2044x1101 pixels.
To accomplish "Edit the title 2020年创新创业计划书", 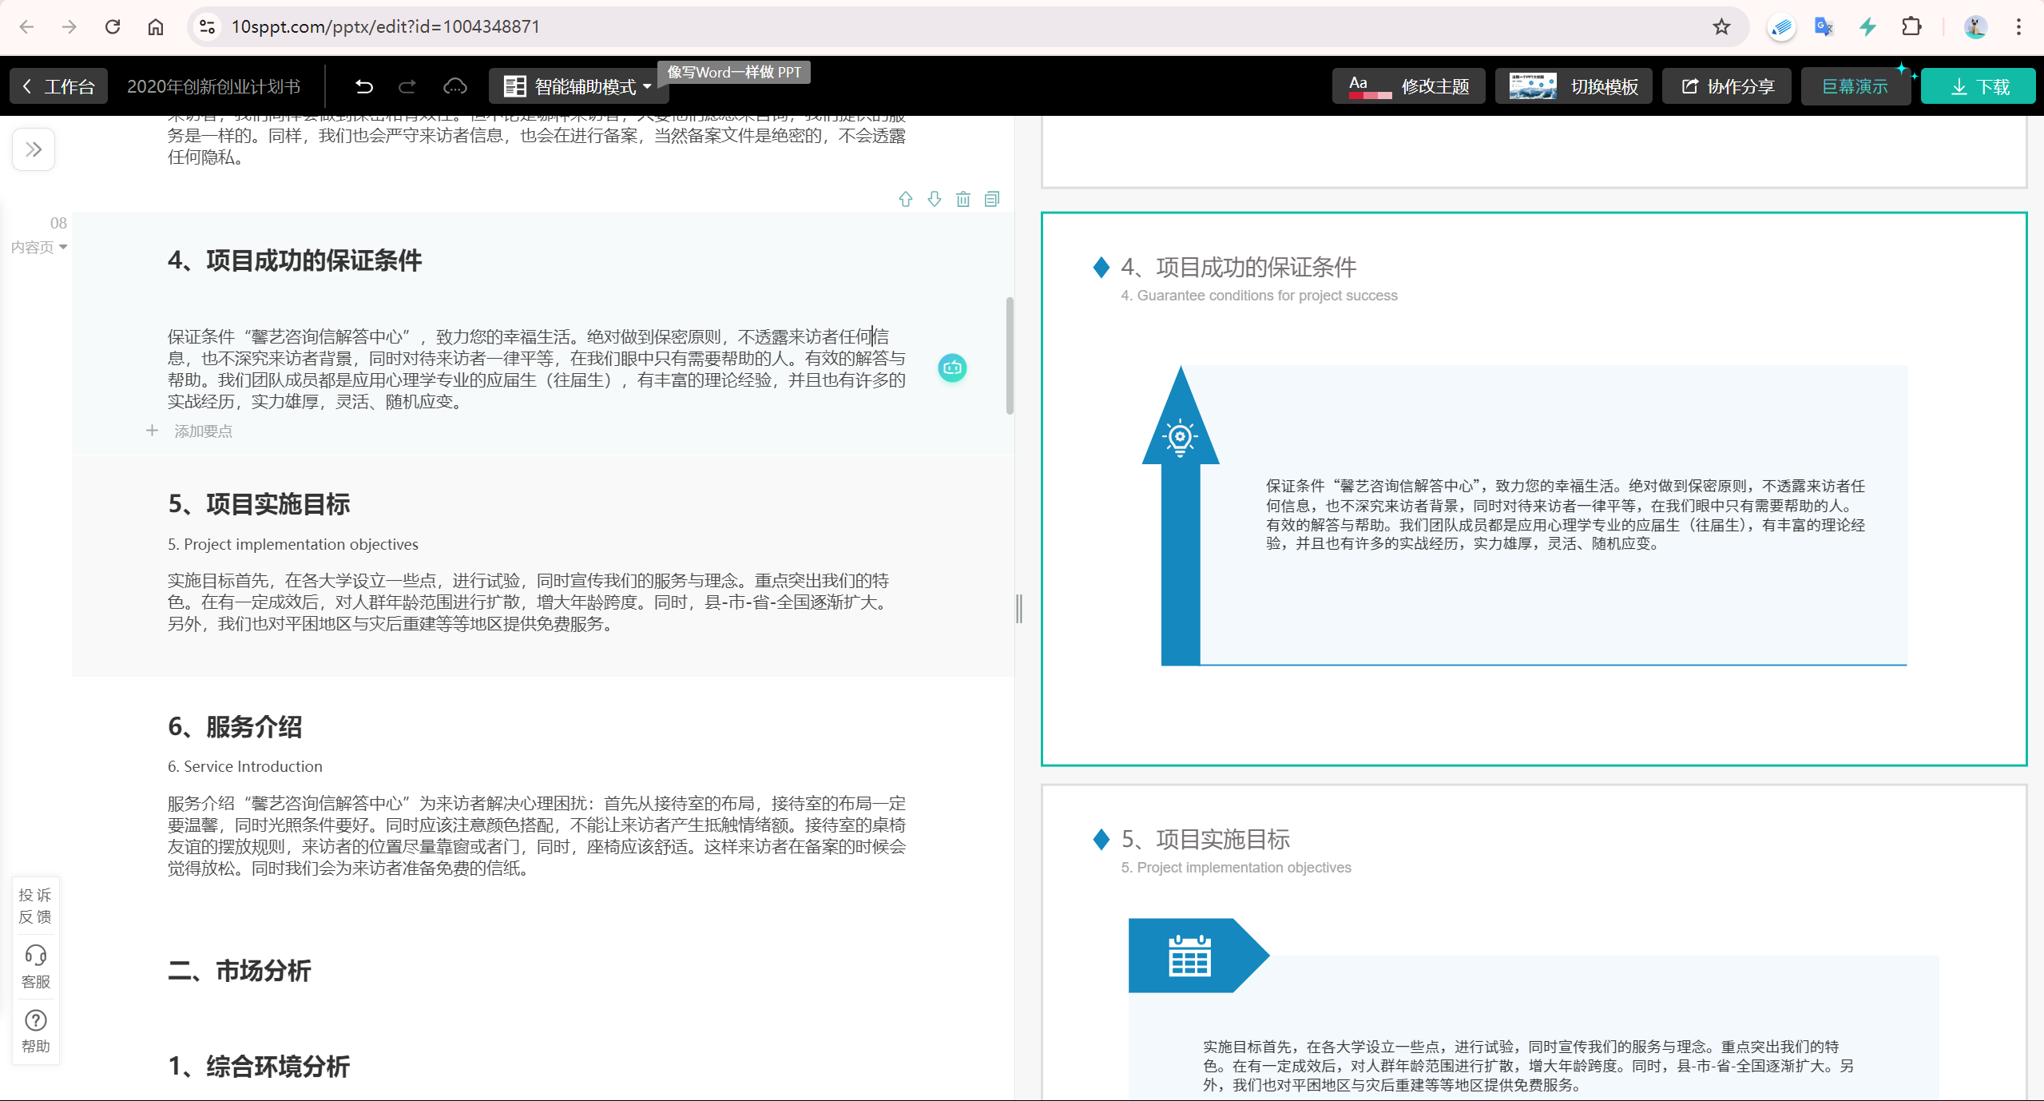I will click(x=213, y=86).
